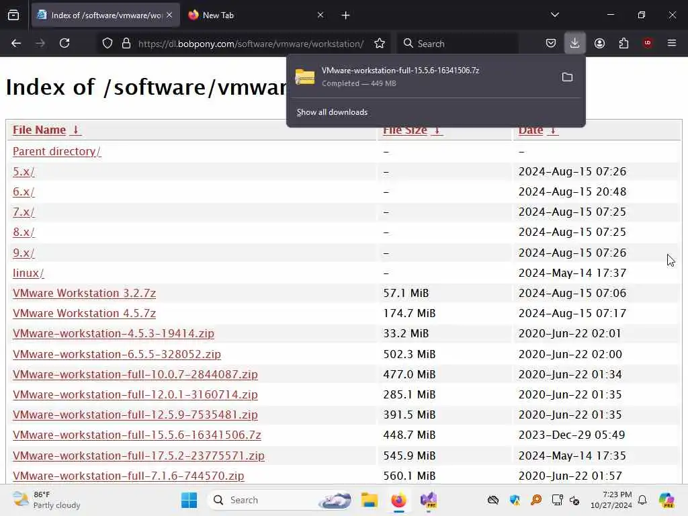Sort by File Name column header
The width and height of the screenshot is (688, 516).
tap(47, 130)
